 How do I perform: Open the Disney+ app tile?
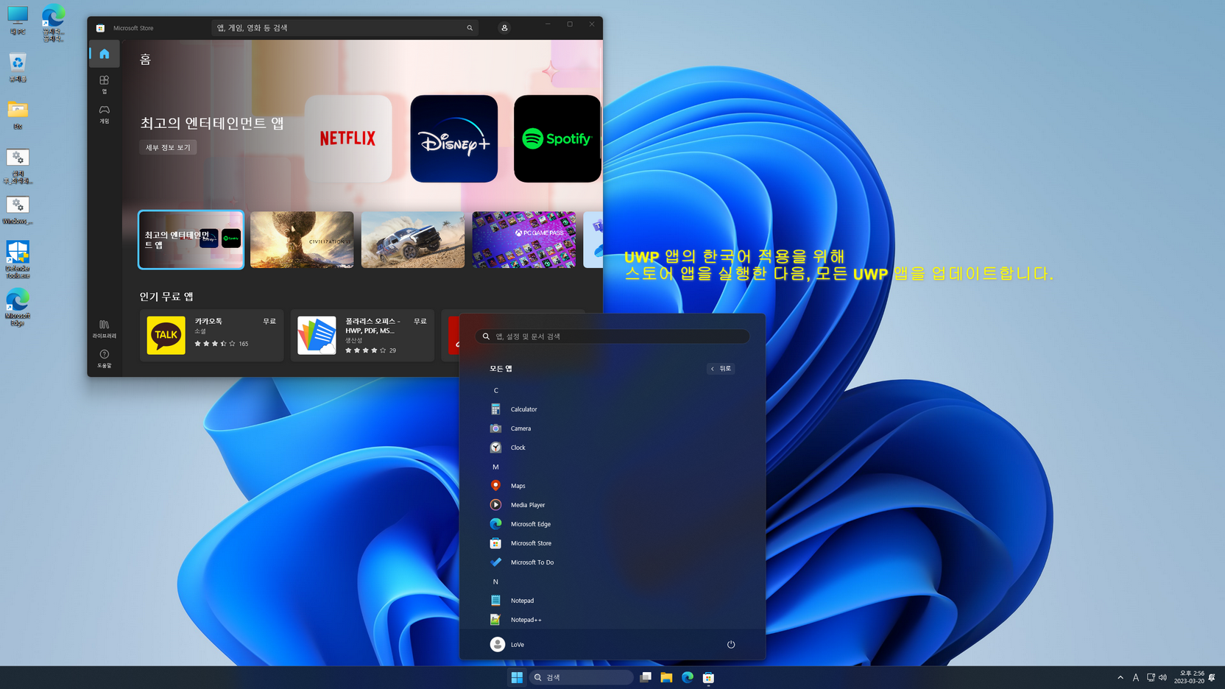[x=454, y=138]
